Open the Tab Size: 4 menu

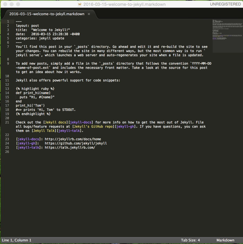[190, 240]
